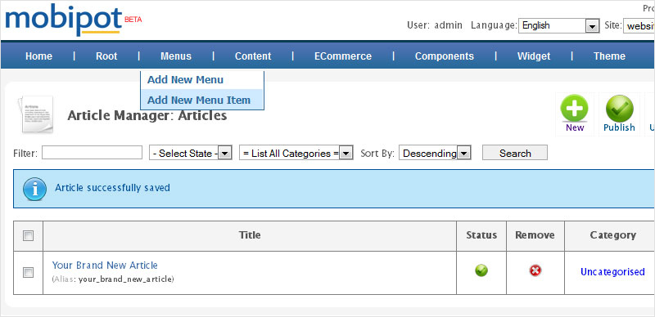Open the Uncategorised category link

click(612, 272)
